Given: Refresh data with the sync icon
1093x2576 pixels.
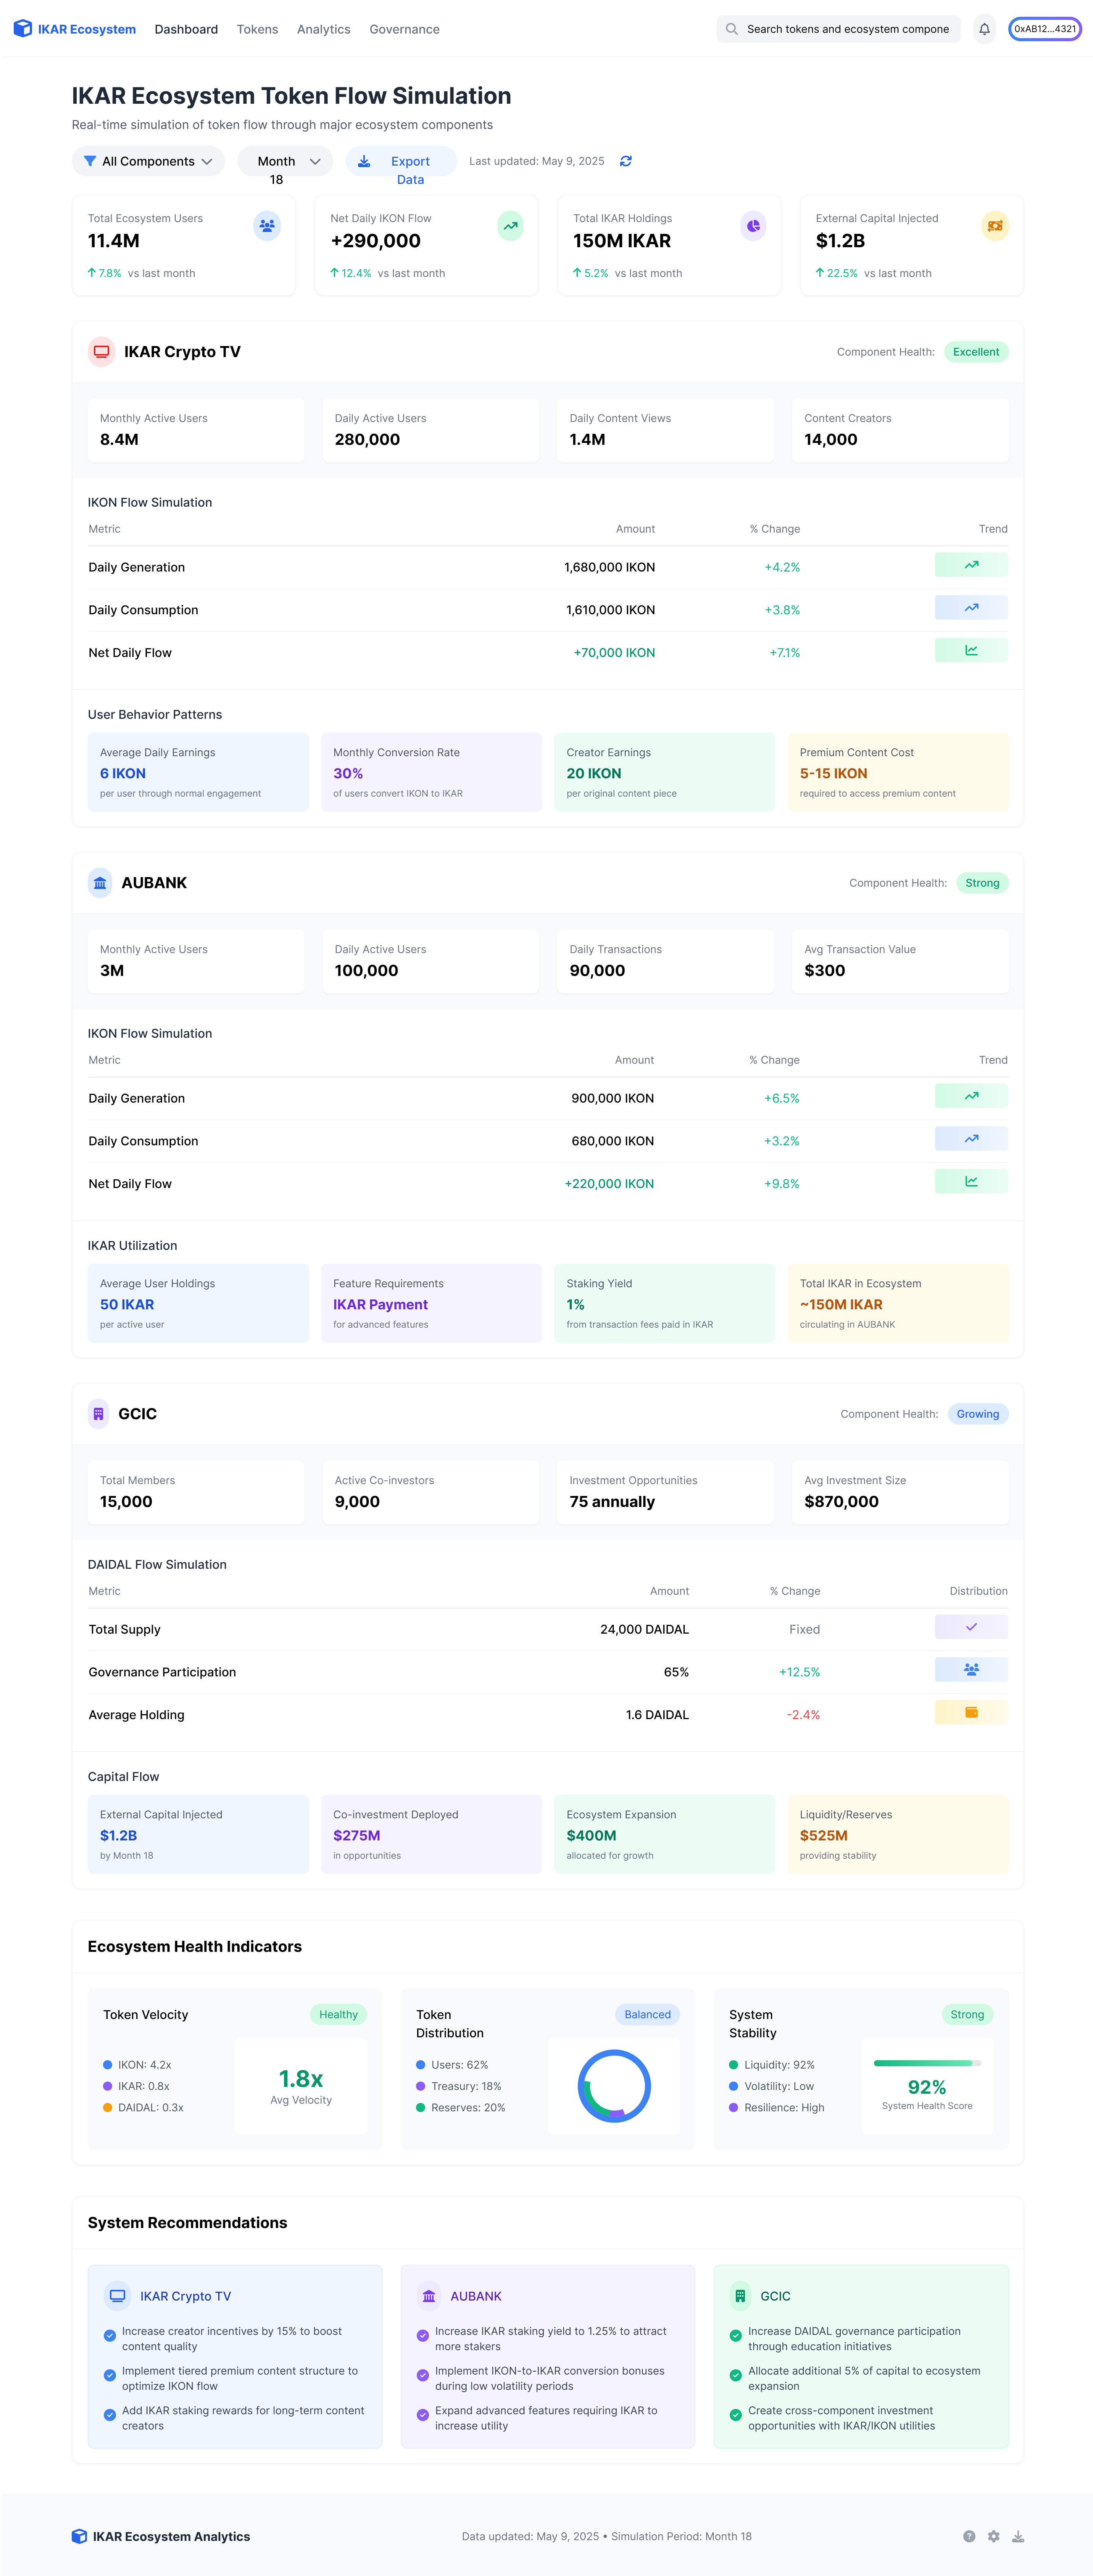Looking at the screenshot, I should 626,161.
